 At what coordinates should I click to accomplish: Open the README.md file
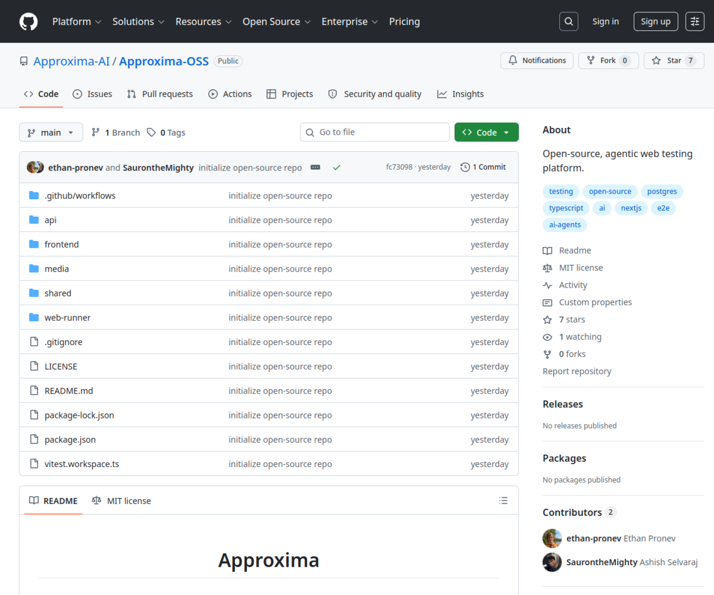[x=69, y=391]
